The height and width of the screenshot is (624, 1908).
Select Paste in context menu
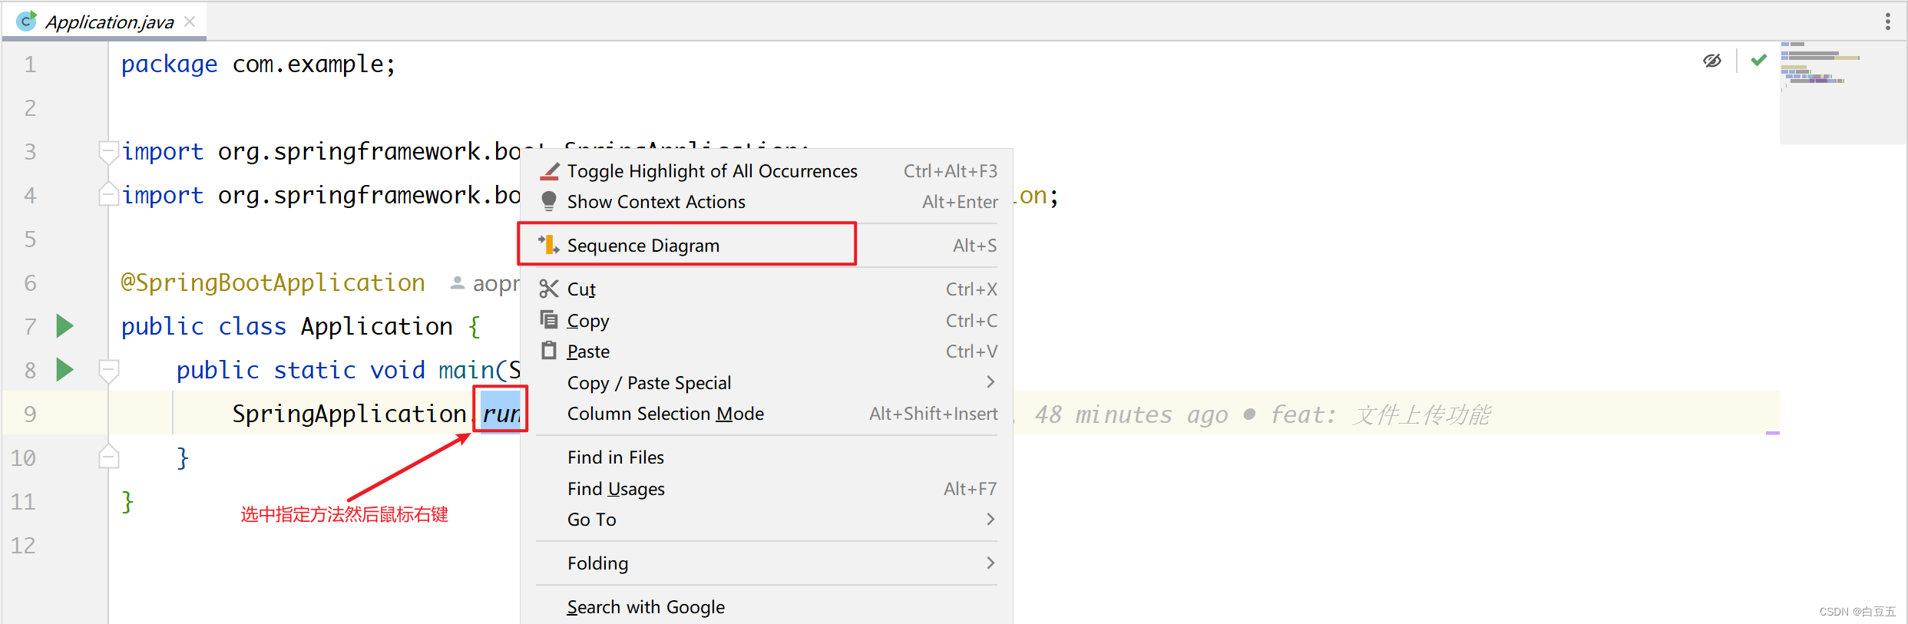[766, 352]
